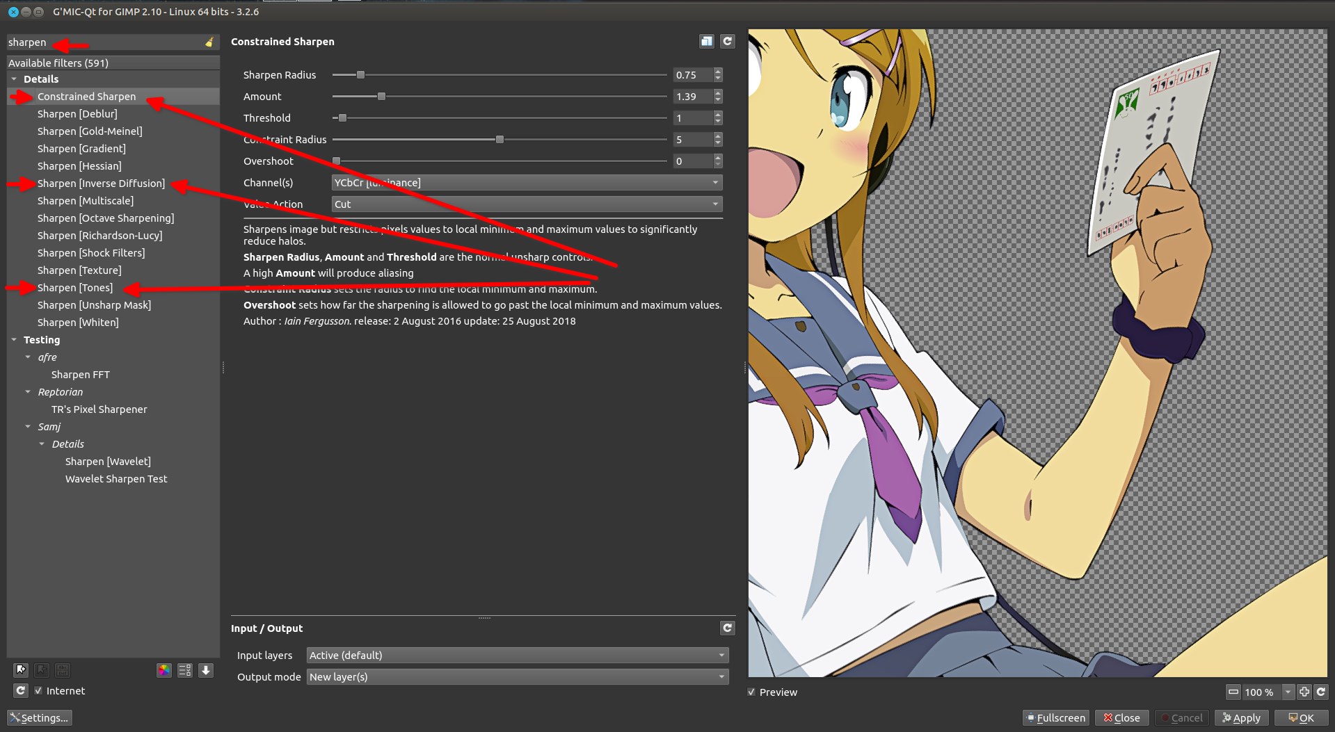Click the Sharpen Radius slider handle
Screen dimensions: 1335x732
pyautogui.click(x=360, y=75)
